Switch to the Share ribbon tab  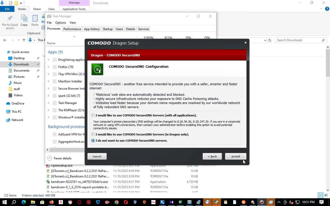[x=37, y=9]
